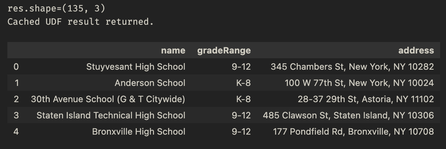Click the Cached UDF result returned text

pyautogui.click(x=80, y=21)
